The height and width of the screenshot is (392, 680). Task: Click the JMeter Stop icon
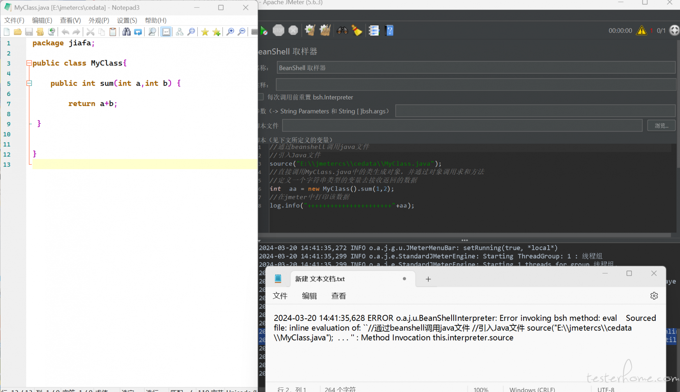pyautogui.click(x=278, y=30)
